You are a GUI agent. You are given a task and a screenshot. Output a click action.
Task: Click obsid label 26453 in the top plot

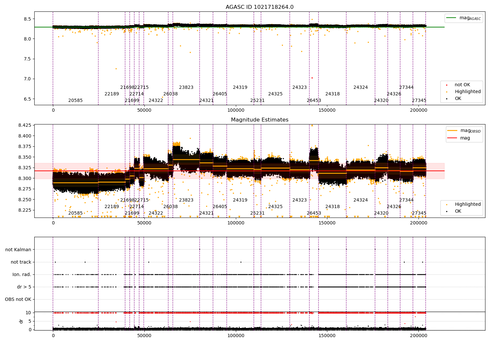coord(314,101)
